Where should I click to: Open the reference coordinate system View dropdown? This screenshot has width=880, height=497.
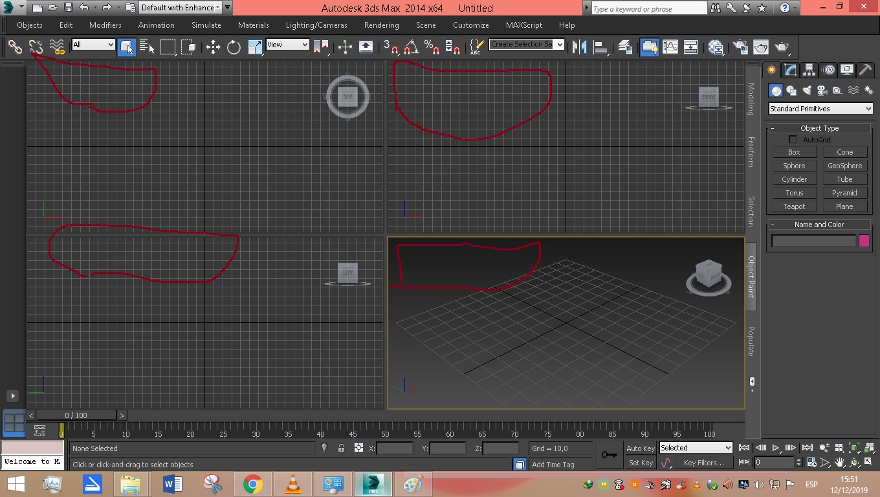pyautogui.click(x=287, y=45)
